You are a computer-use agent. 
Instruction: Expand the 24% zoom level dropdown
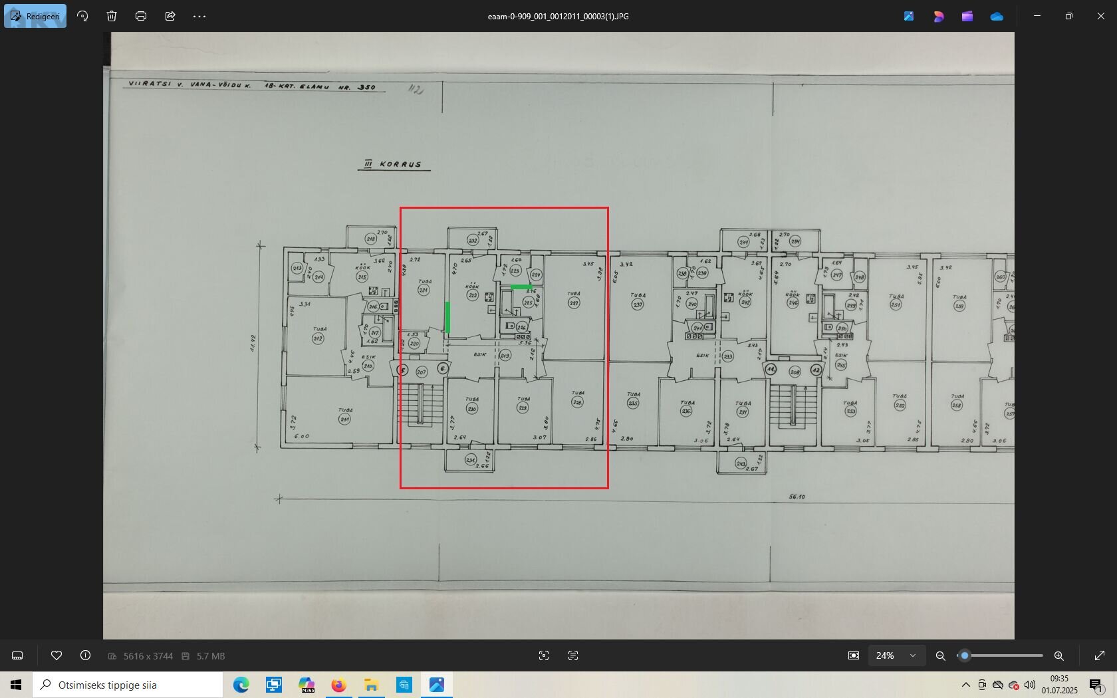[x=912, y=655]
